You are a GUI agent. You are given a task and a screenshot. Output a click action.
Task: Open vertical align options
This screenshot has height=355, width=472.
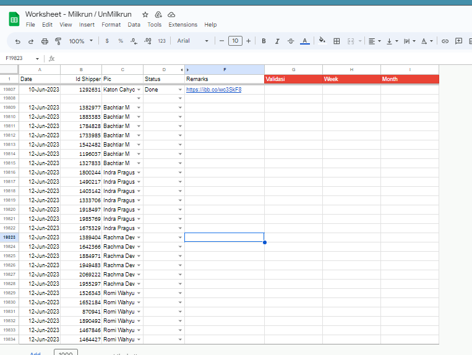(392, 41)
